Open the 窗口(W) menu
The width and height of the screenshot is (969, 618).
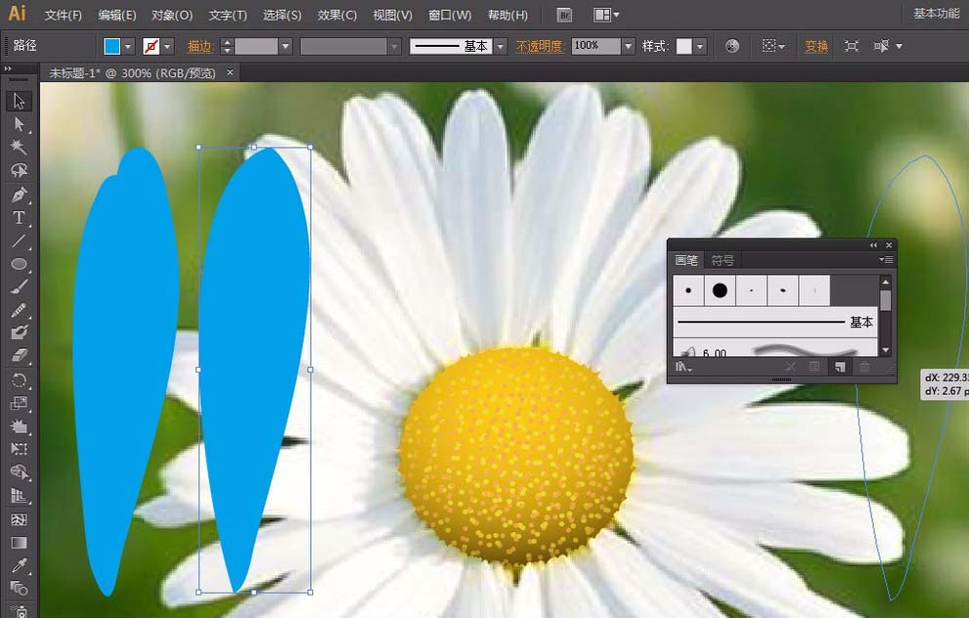[x=449, y=15]
